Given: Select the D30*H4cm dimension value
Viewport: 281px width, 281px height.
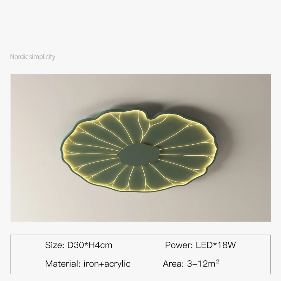Looking at the screenshot, I should point(90,245).
